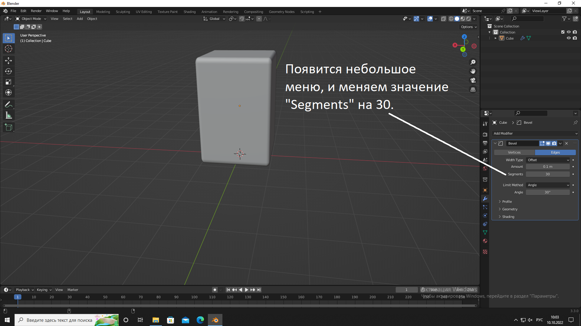Open the World properties tab
Viewport: 581px width, 326px height.
(485, 168)
